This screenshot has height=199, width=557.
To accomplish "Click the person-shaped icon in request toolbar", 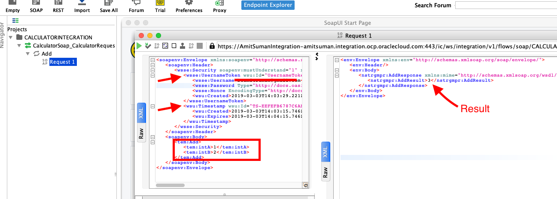I will [x=183, y=46].
